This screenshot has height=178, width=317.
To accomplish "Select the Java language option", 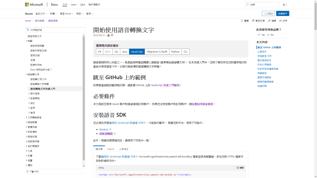I will (x=124, y=52).
